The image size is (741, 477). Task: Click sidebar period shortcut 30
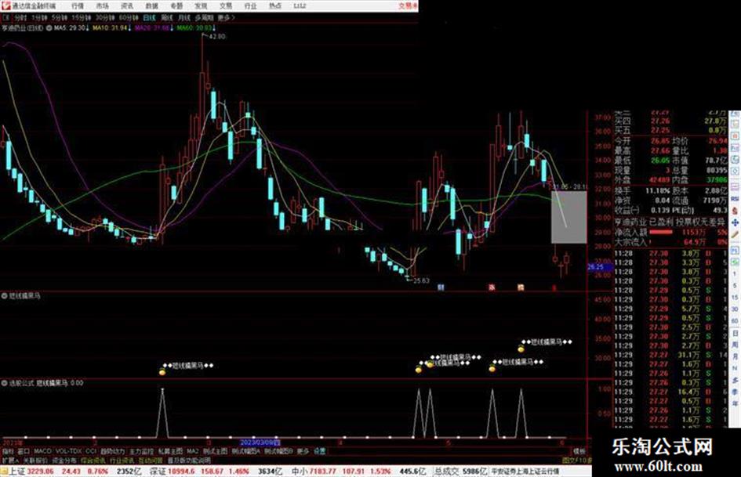tap(735, 309)
